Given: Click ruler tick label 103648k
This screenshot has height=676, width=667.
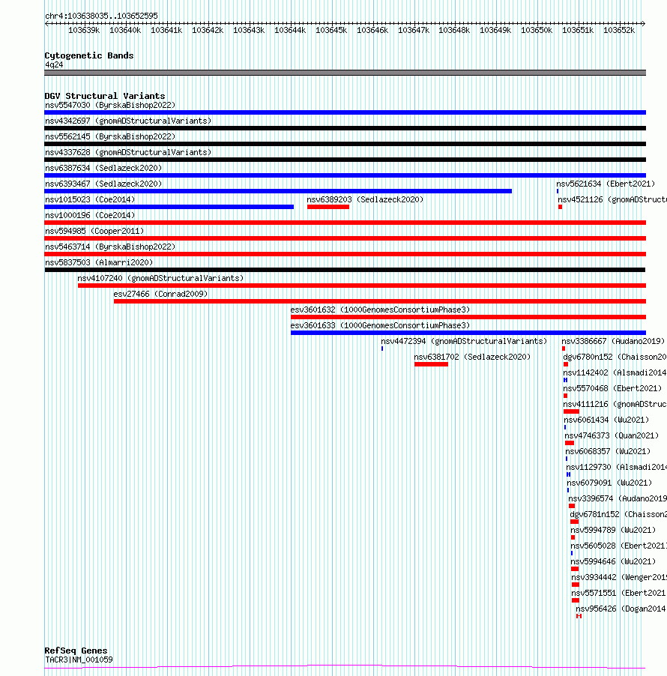Looking at the screenshot, I should (x=454, y=30).
